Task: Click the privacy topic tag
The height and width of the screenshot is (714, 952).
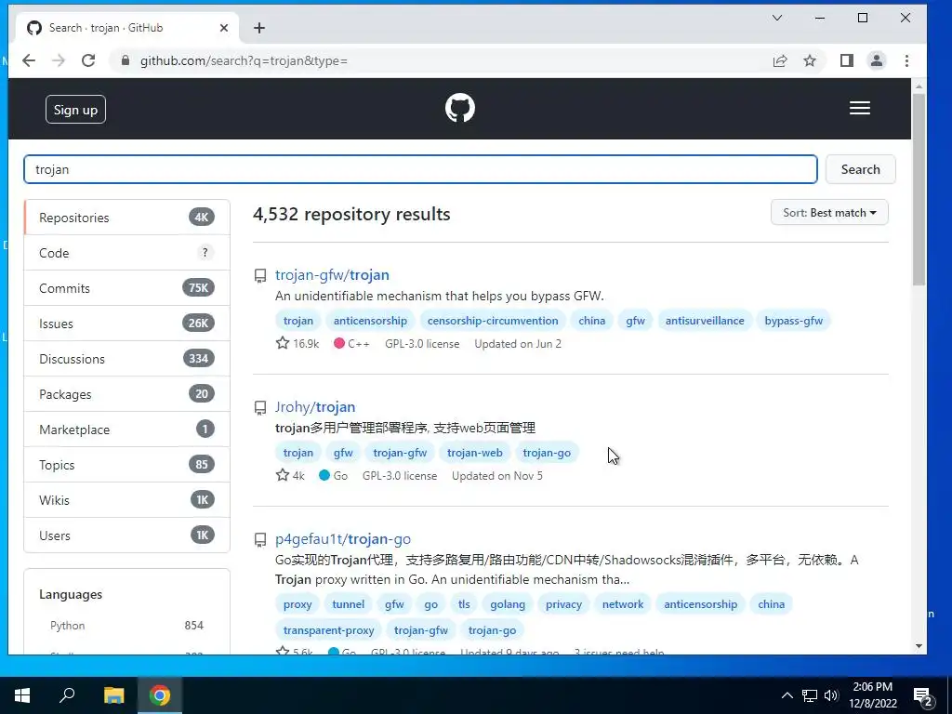Action: (563, 604)
